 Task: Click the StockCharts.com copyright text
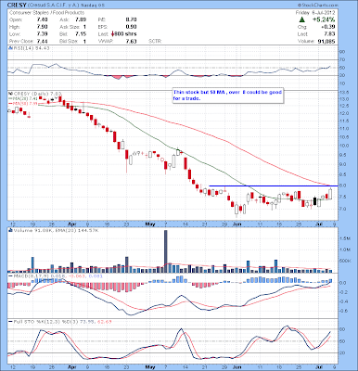click(x=318, y=5)
